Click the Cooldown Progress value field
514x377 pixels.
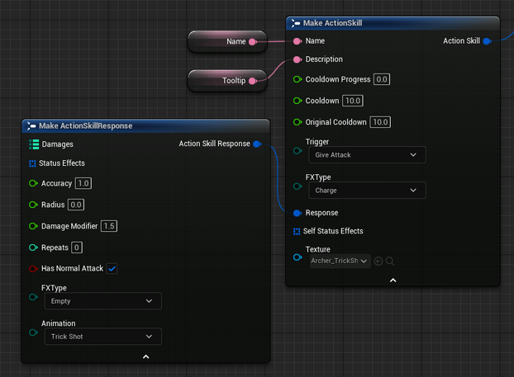[381, 79]
